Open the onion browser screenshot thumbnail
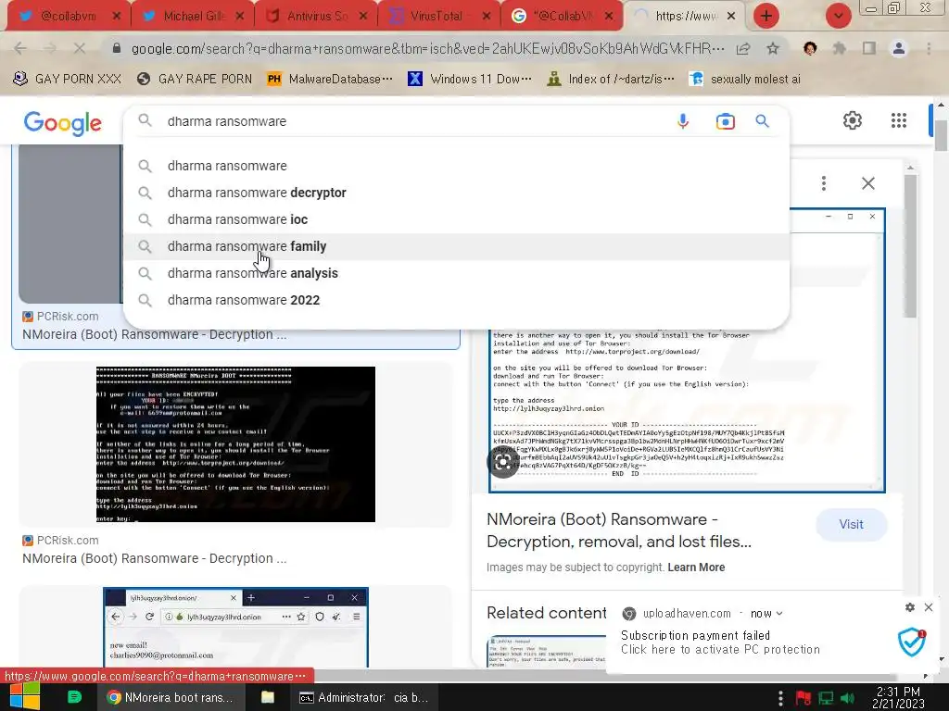This screenshot has width=949, height=711. pyautogui.click(x=235, y=628)
